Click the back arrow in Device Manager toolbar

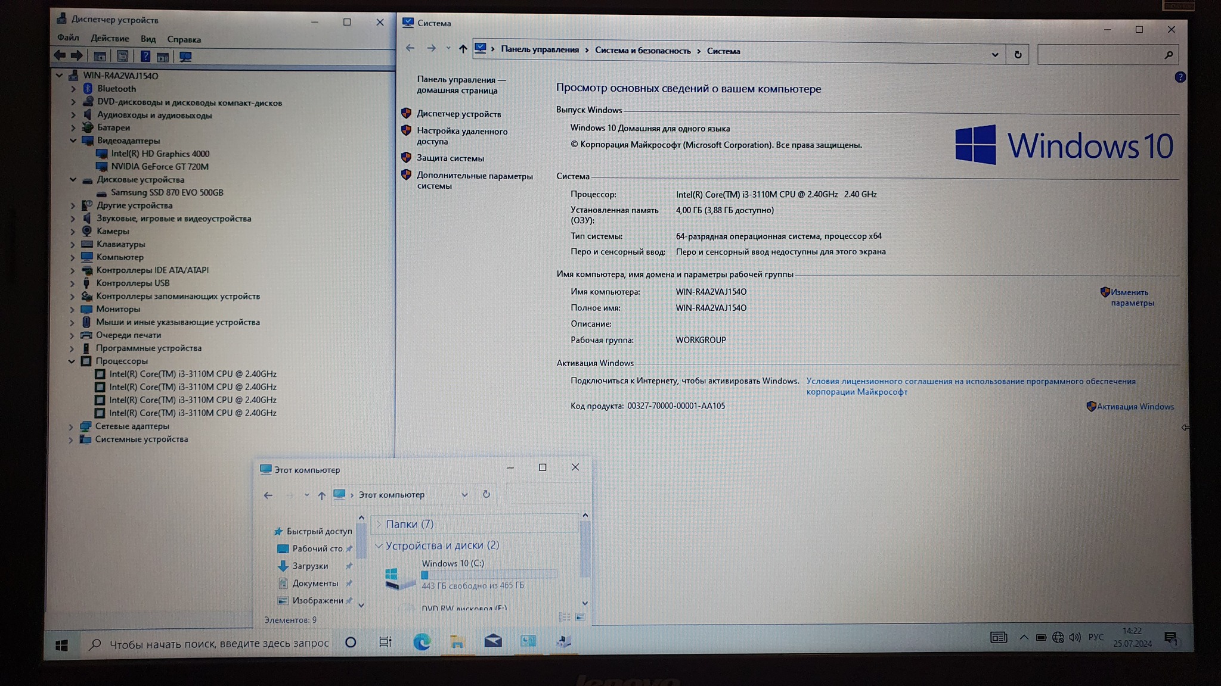pos(60,56)
